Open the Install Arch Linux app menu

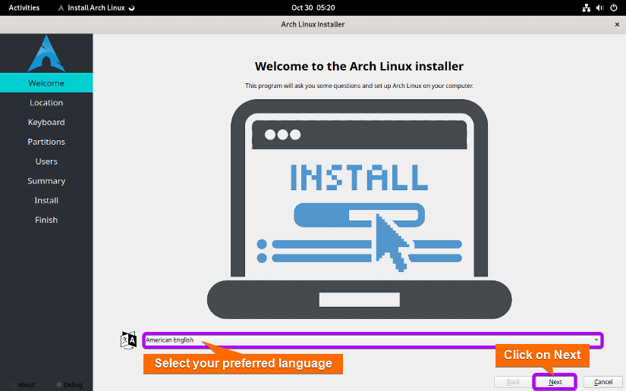click(96, 8)
